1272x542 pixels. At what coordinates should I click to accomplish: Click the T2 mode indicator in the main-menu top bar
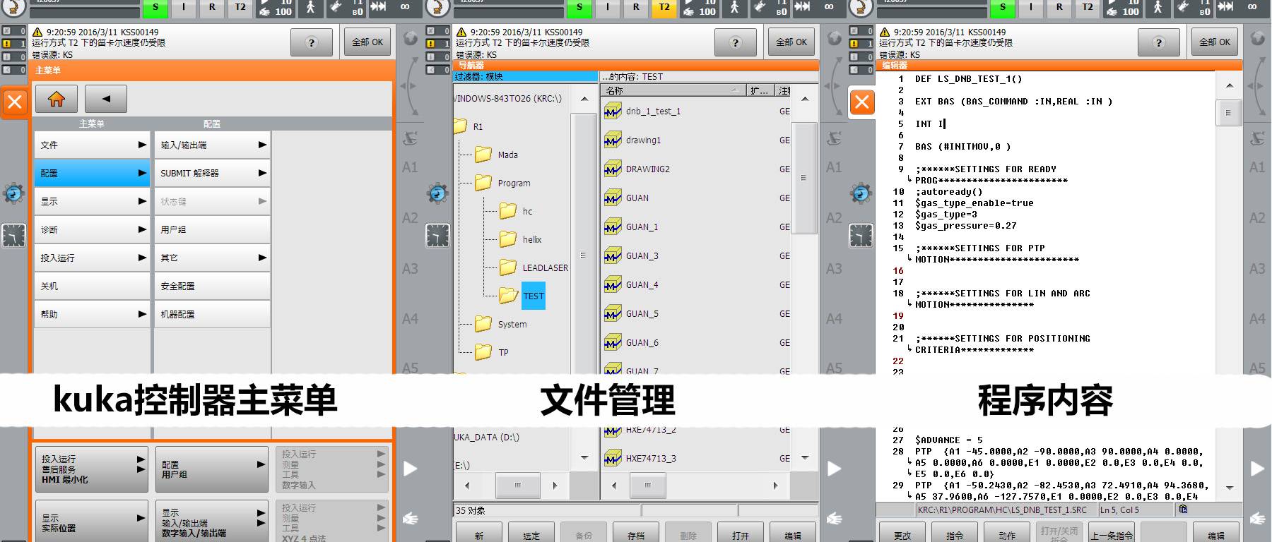(x=240, y=8)
